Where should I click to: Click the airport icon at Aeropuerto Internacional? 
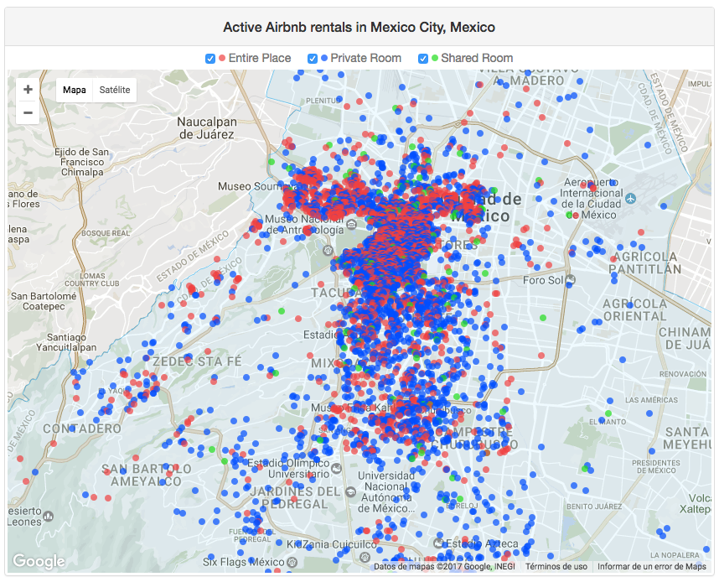point(631,199)
